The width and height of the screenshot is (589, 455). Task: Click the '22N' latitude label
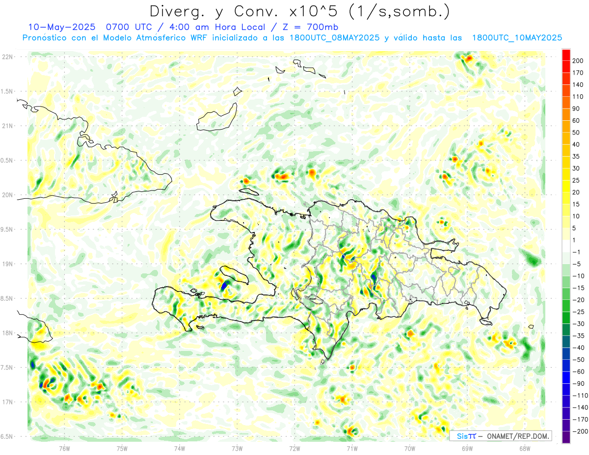click(x=7, y=57)
